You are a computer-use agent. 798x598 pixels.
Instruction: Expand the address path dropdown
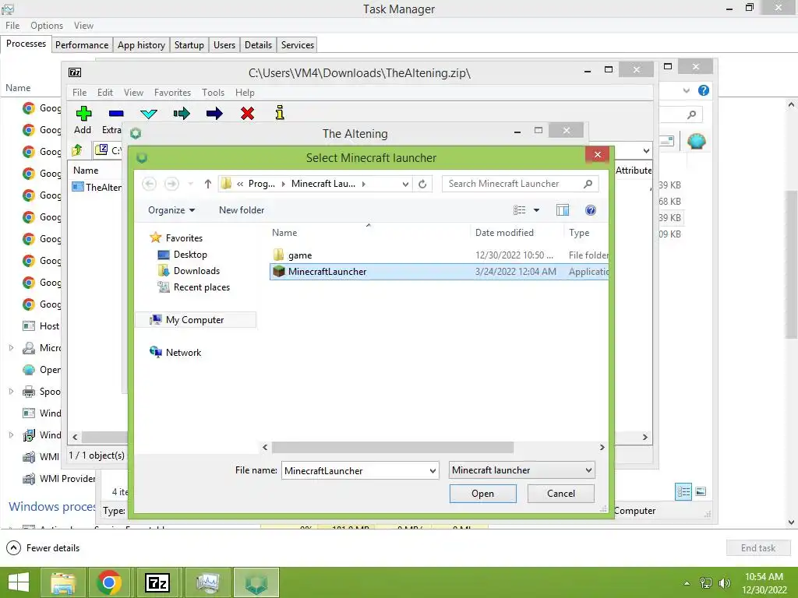coord(405,184)
